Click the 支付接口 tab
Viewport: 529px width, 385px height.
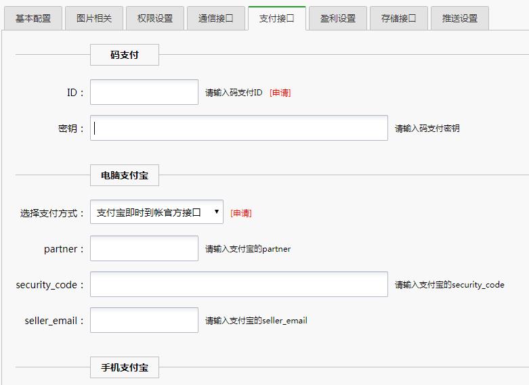tap(277, 18)
